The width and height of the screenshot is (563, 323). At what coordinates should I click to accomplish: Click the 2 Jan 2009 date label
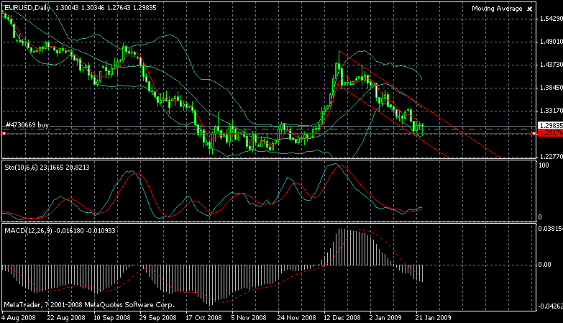(x=385, y=318)
